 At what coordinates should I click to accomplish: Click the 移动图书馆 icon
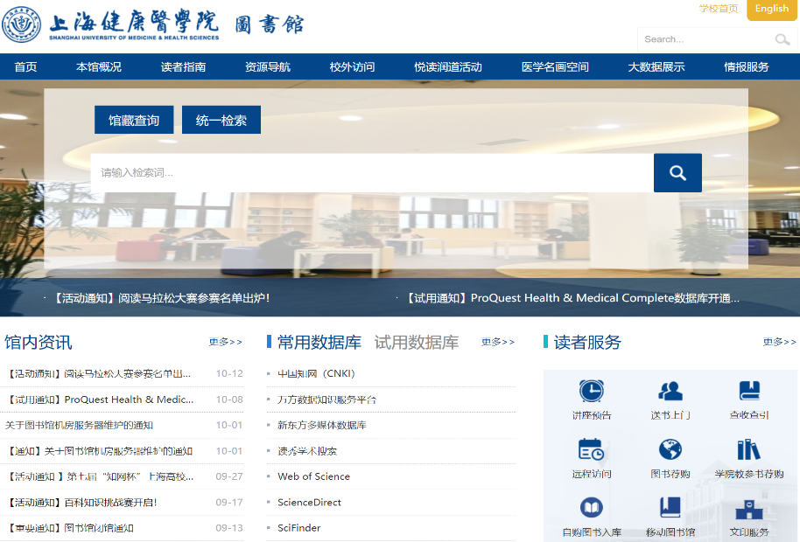pyautogui.click(x=670, y=508)
